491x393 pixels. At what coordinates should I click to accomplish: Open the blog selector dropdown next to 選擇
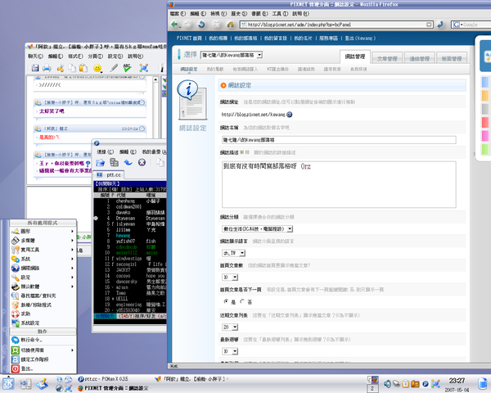[231, 55]
